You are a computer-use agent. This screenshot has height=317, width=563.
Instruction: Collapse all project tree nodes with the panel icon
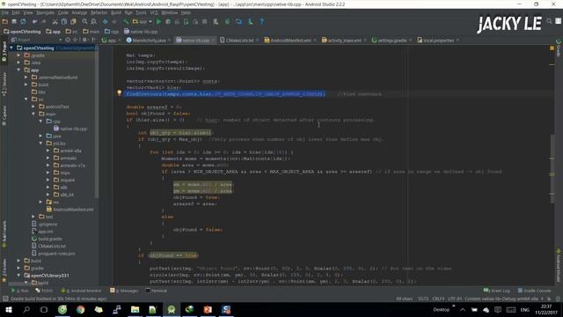point(76,40)
